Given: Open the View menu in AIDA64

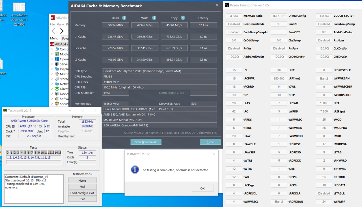Looking at the screenshot, I should [60, 24].
